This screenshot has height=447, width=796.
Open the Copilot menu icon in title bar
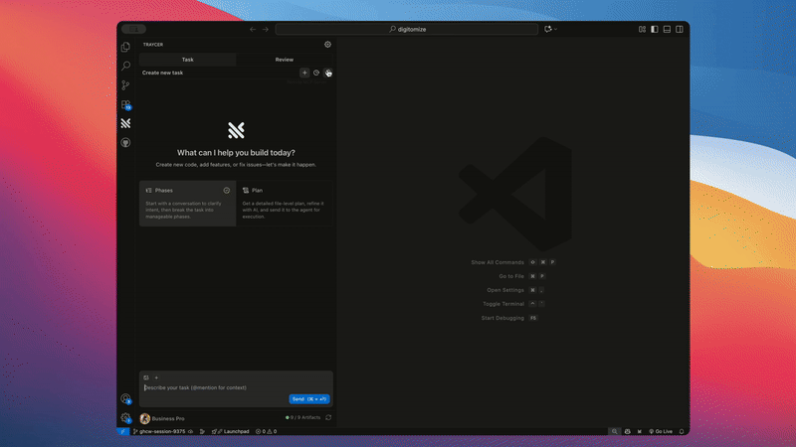click(x=550, y=30)
